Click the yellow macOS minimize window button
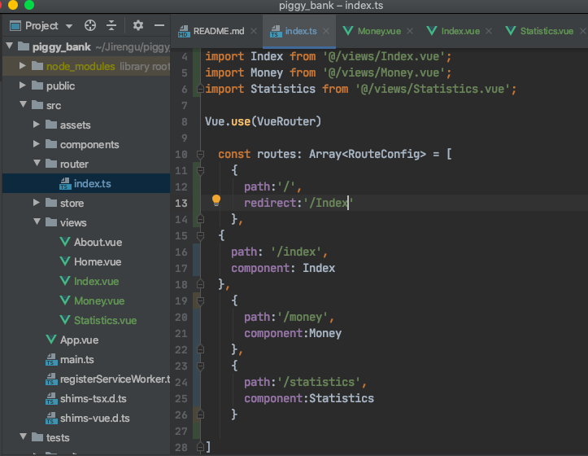The width and height of the screenshot is (588, 456). tap(13, 5)
